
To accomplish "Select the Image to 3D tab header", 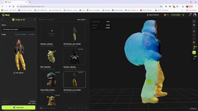I will click(19, 20).
